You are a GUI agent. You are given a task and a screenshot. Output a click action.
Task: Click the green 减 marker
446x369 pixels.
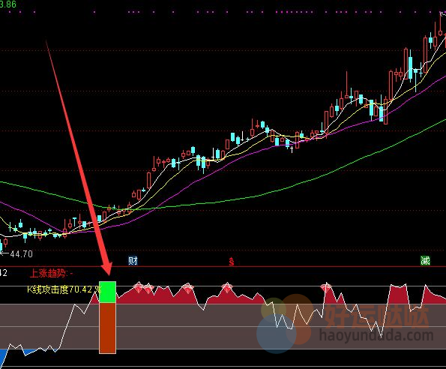click(425, 260)
